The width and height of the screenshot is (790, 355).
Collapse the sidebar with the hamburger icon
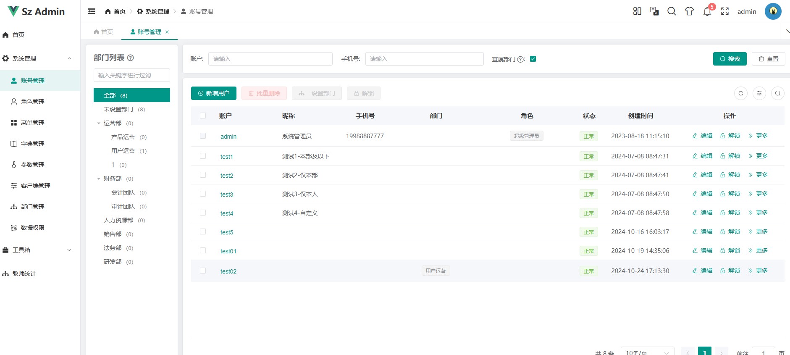92,11
